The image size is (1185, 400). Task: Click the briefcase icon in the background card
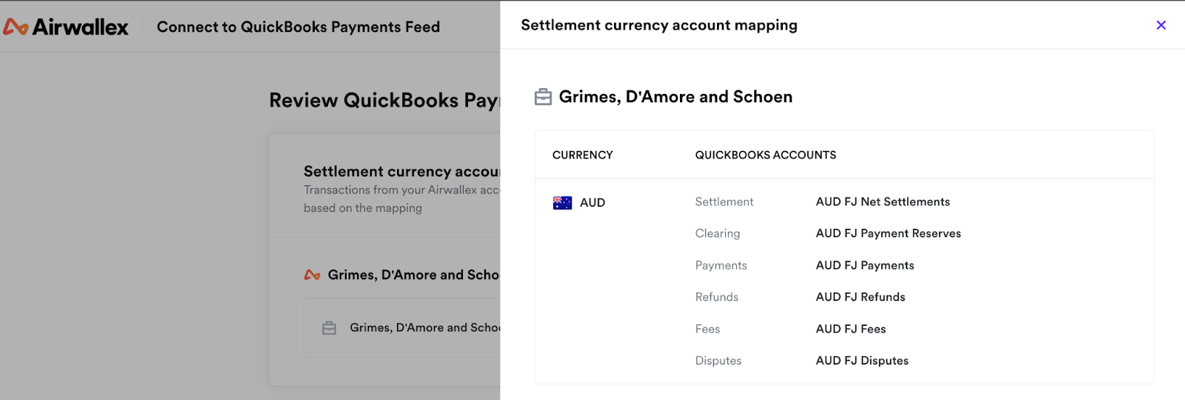(x=330, y=328)
